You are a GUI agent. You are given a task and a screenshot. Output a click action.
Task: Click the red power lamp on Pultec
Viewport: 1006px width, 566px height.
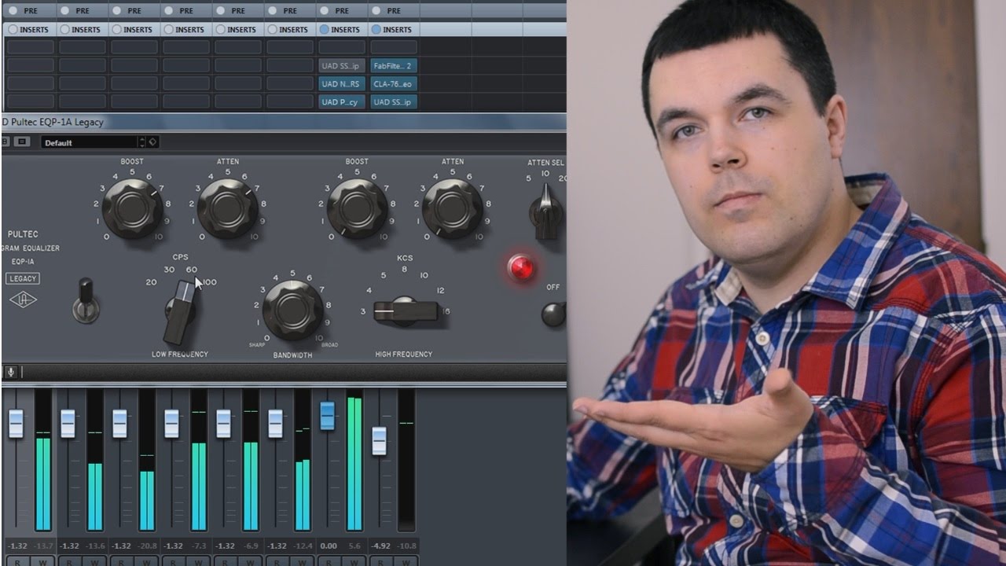pos(521,268)
